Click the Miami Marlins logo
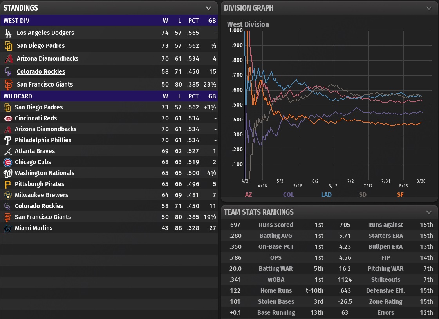The image size is (439, 319). pyautogui.click(x=7, y=228)
